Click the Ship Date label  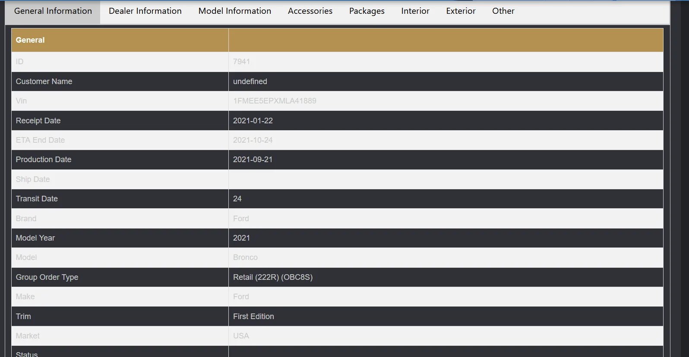[33, 179]
